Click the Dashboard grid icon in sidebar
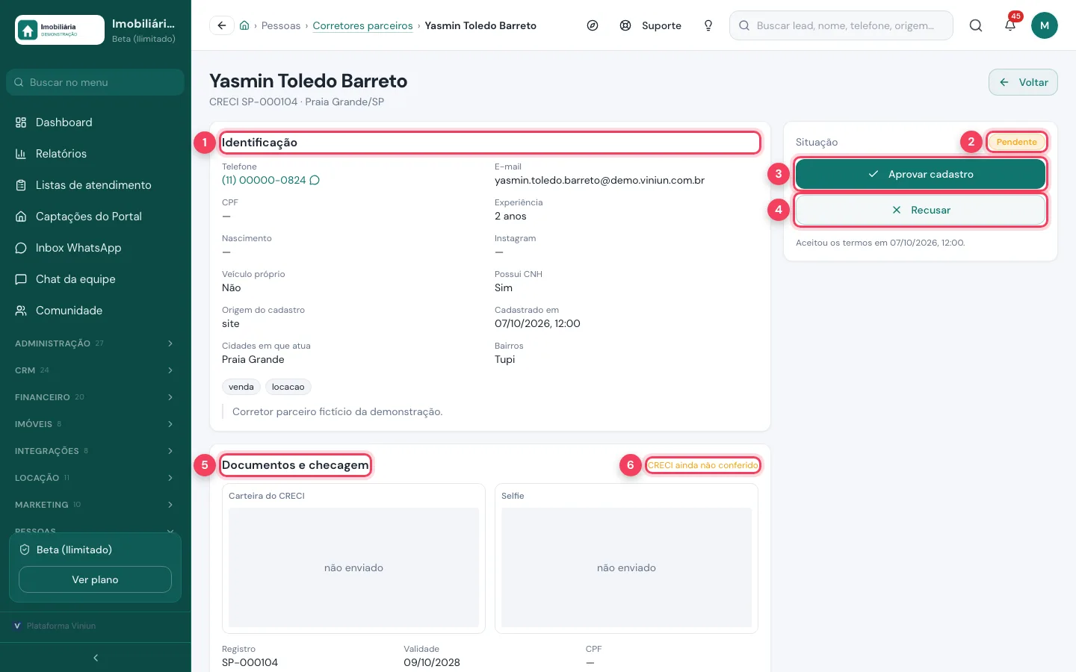Screen dimensions: 1076x672 coord(21,122)
